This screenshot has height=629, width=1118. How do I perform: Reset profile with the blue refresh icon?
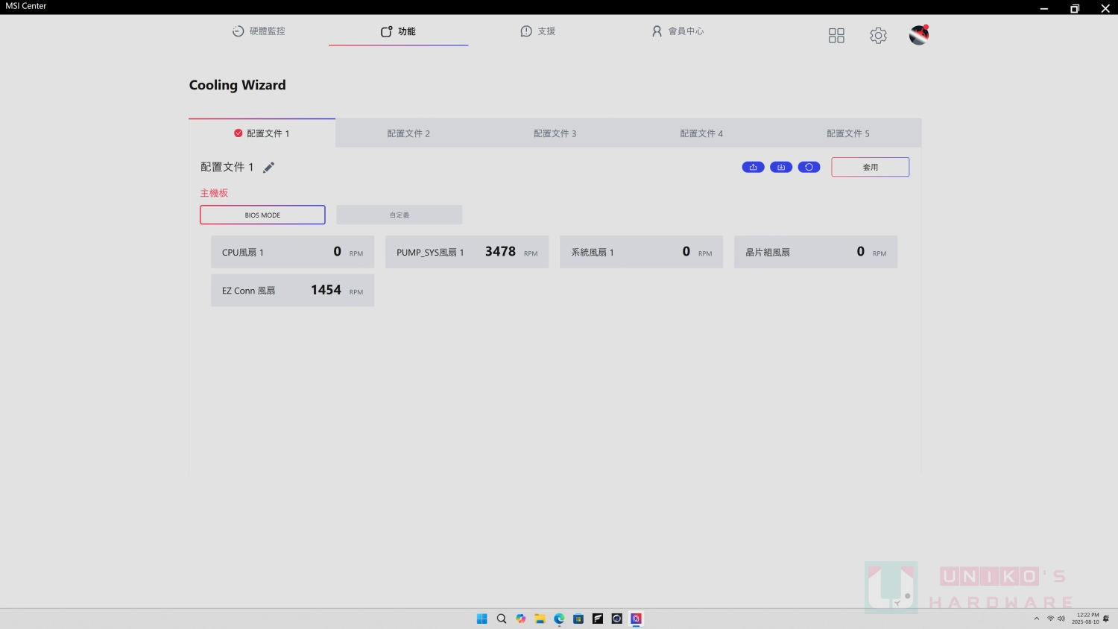[x=809, y=167]
